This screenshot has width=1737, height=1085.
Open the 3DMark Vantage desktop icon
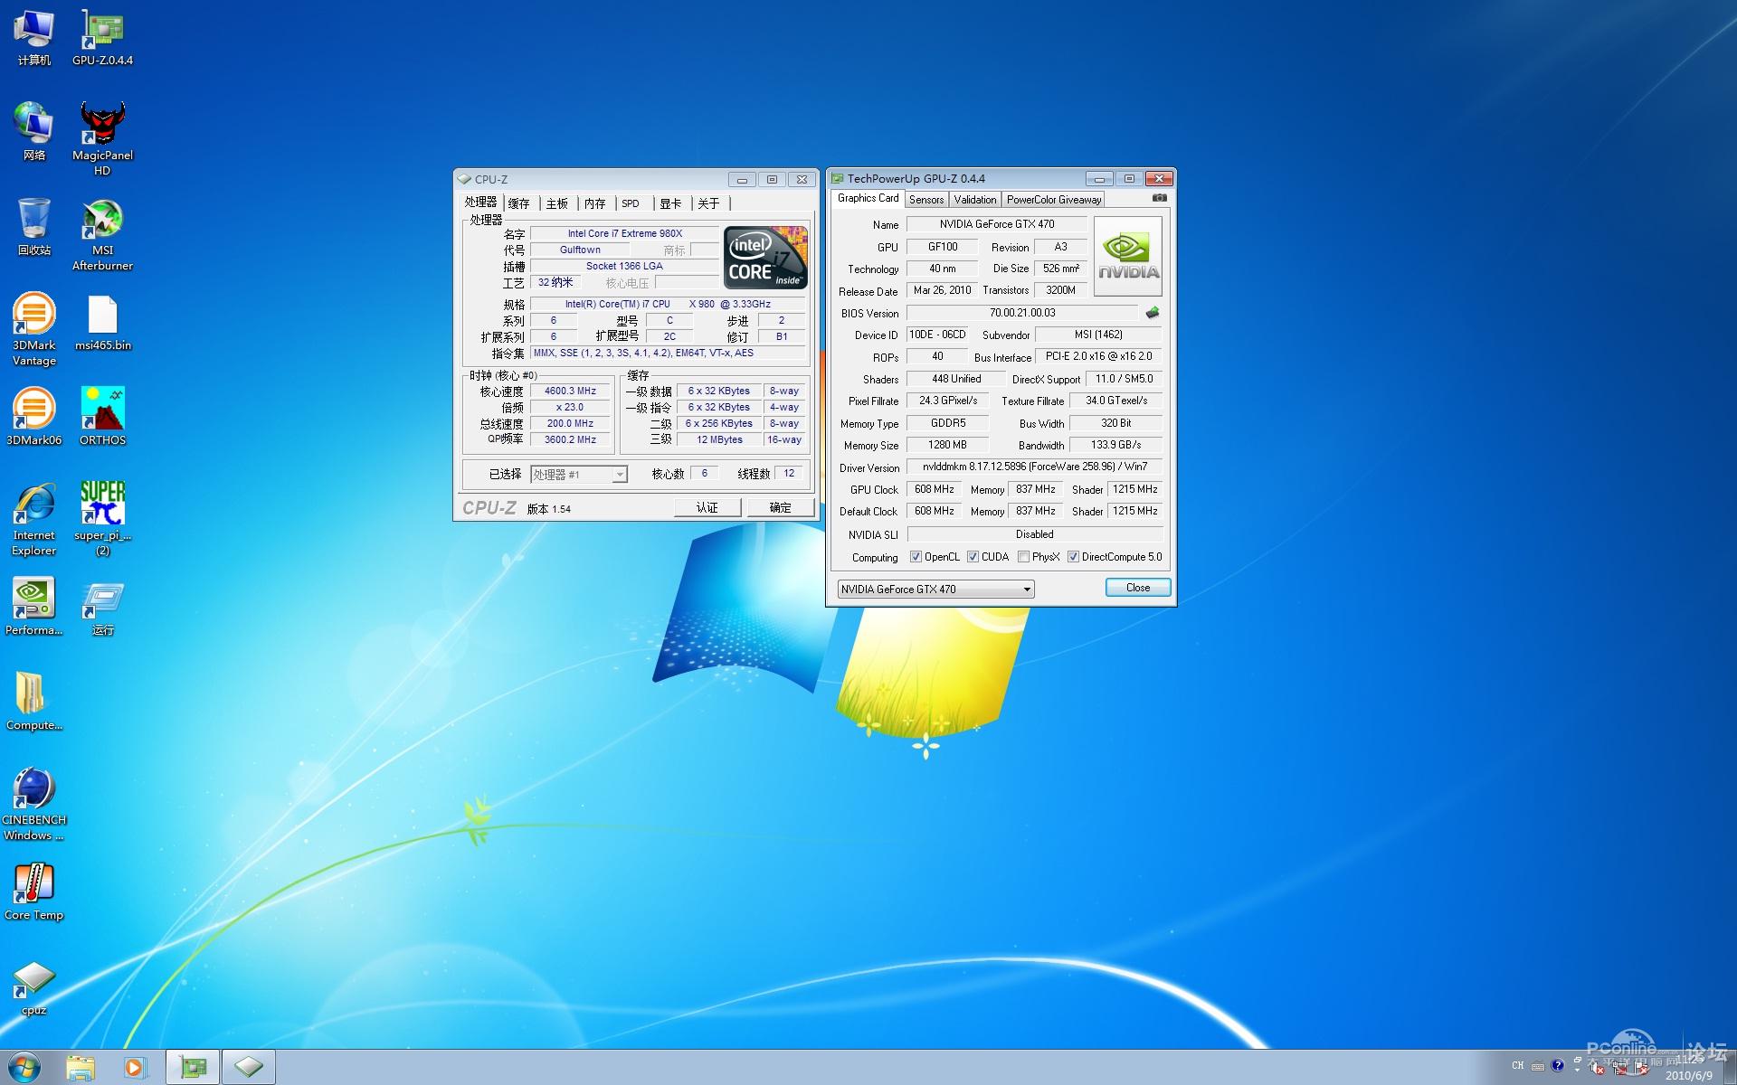coord(34,316)
